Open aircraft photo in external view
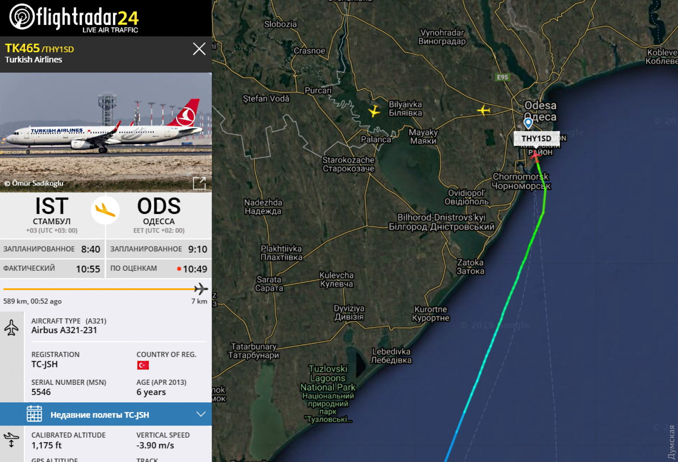Screen dimensions: 678x462 tap(199, 183)
